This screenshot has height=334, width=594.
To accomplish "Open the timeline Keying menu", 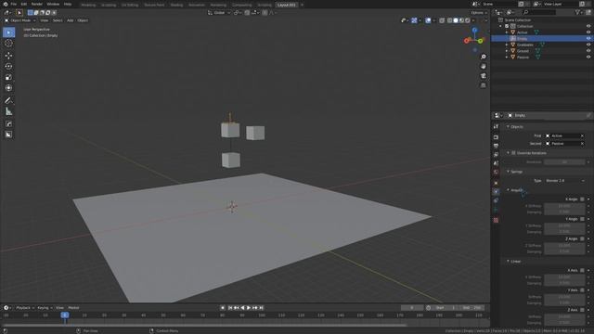I will click(45, 308).
